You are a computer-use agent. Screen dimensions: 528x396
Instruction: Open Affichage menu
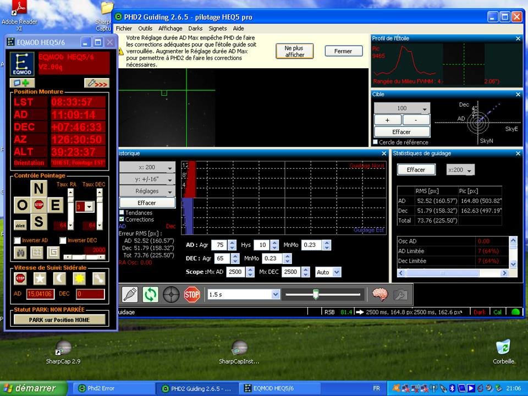click(x=170, y=29)
